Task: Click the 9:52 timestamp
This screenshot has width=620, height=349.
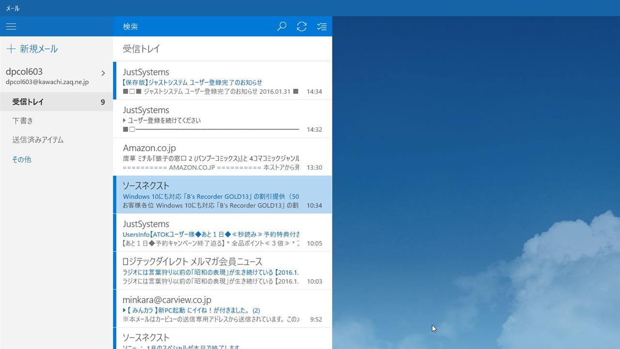Action: point(316,319)
